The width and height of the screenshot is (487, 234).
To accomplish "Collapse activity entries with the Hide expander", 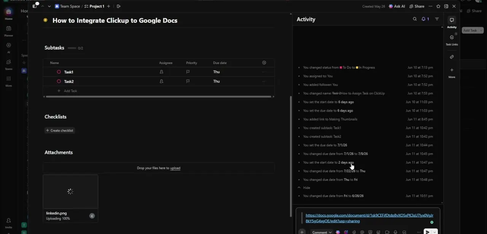I will [304, 188].
